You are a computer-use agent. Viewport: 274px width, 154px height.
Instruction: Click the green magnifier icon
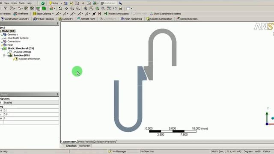tap(97, 9)
